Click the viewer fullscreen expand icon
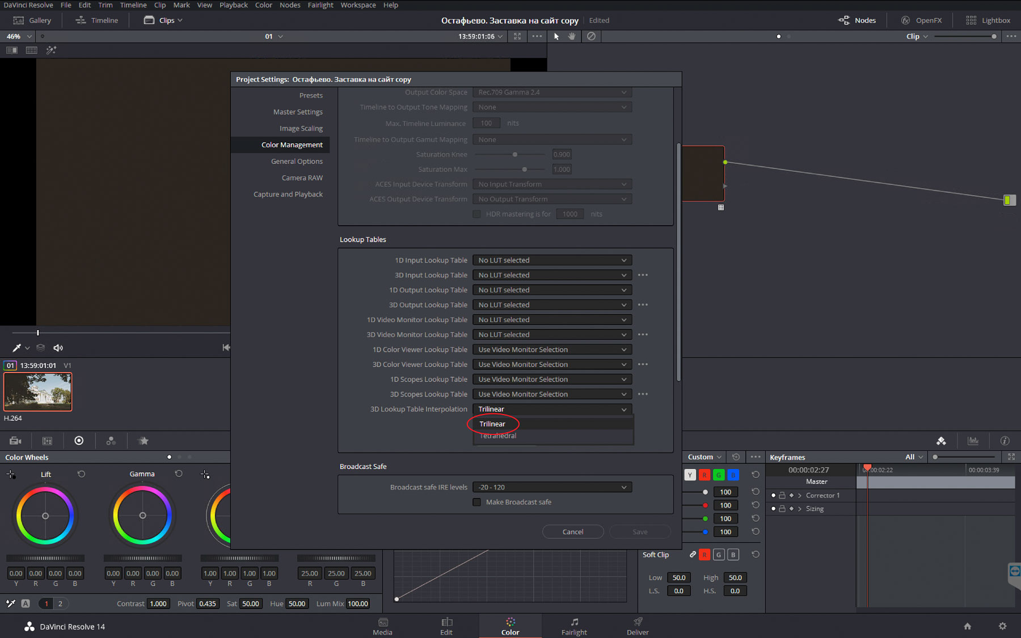1021x638 pixels. click(517, 36)
